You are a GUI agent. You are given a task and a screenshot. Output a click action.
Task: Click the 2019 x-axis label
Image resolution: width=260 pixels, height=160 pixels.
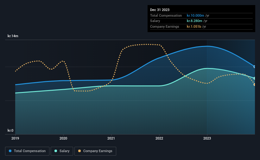(x=15, y=138)
